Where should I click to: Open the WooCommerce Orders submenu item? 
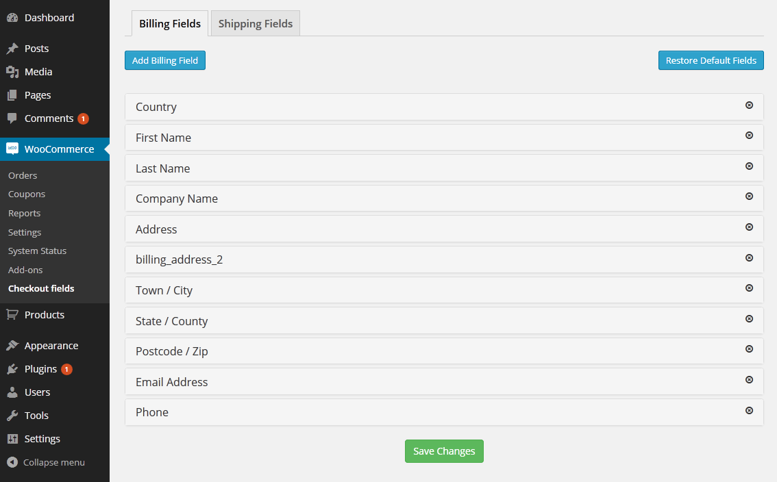tap(23, 175)
